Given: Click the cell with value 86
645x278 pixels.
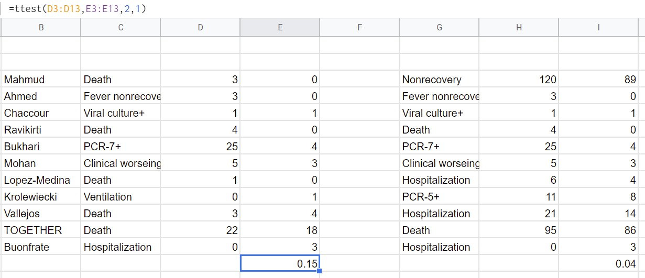Looking at the screenshot, I should point(598,230).
